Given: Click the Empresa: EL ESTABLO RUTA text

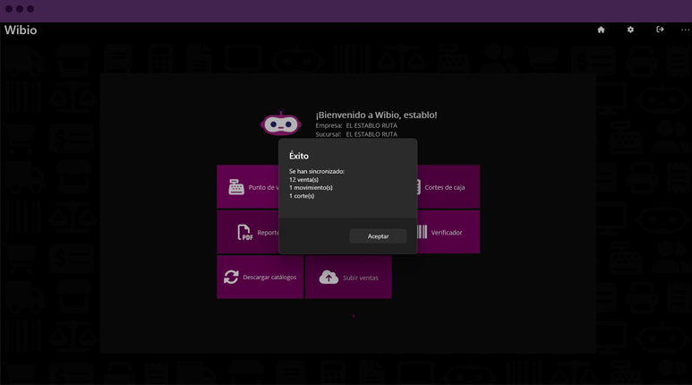Looking at the screenshot, I should [x=356, y=126].
